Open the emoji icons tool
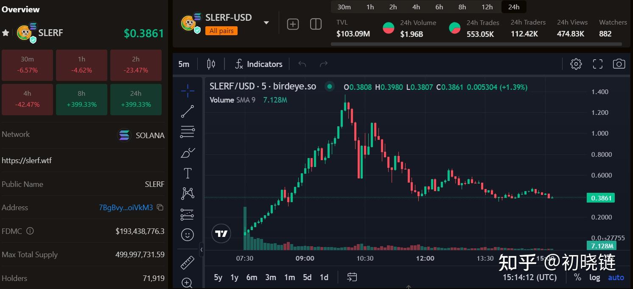 187,234
